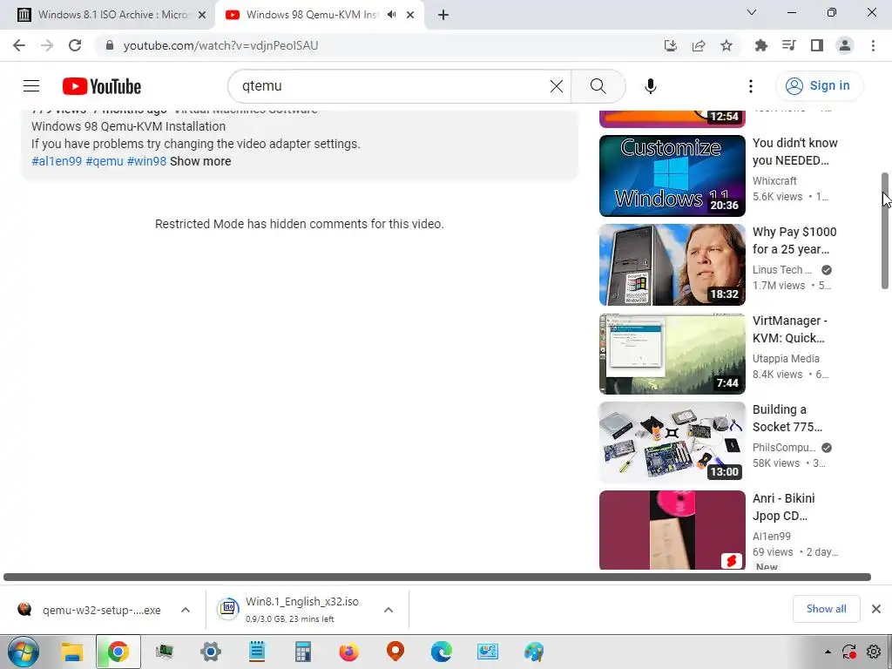
Task: Open Linus Tech channel name
Action: pyautogui.click(x=781, y=270)
